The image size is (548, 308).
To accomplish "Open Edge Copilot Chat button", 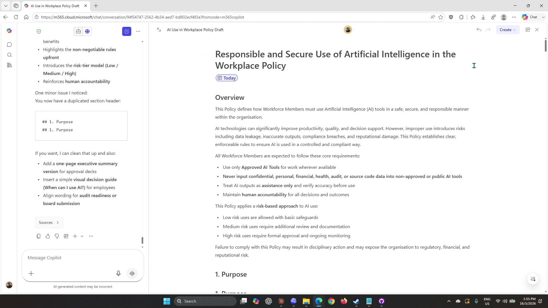I will tap(530, 17).
